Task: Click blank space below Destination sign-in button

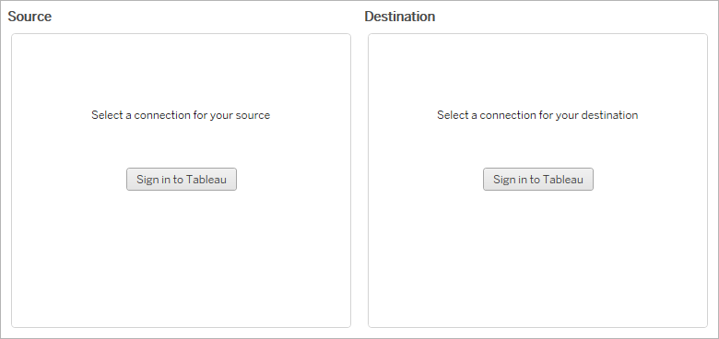Action: coord(538,256)
